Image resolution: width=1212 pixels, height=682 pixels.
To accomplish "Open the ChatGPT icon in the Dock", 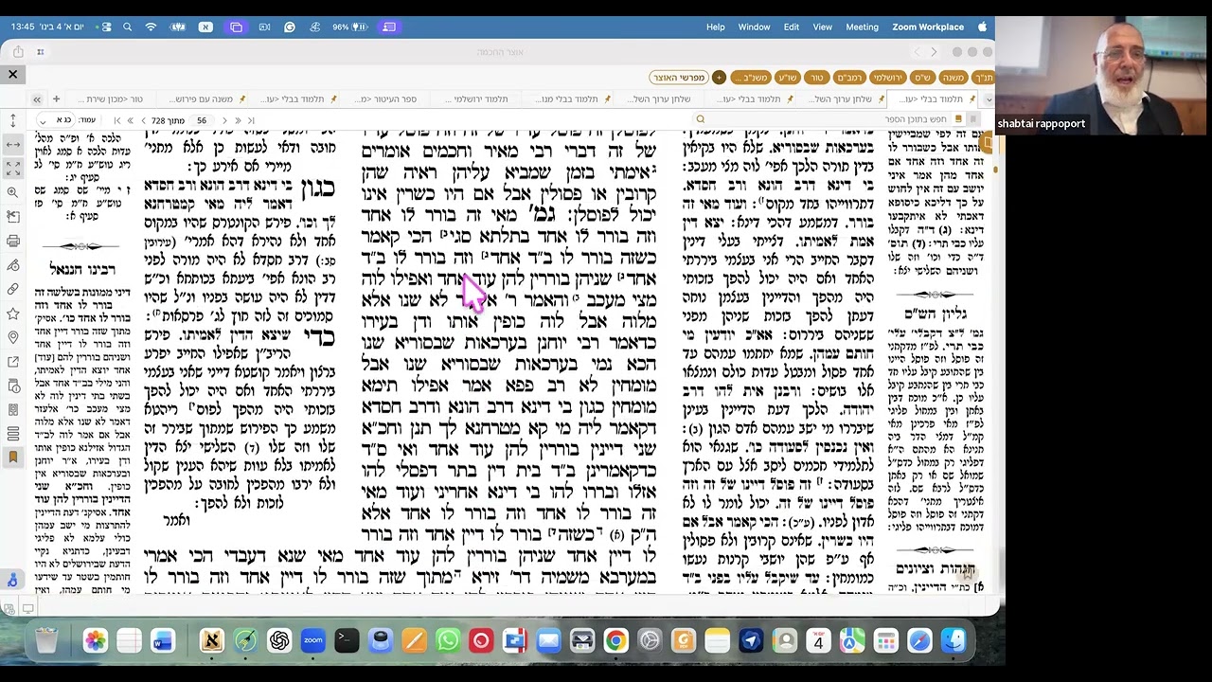I will [278, 641].
